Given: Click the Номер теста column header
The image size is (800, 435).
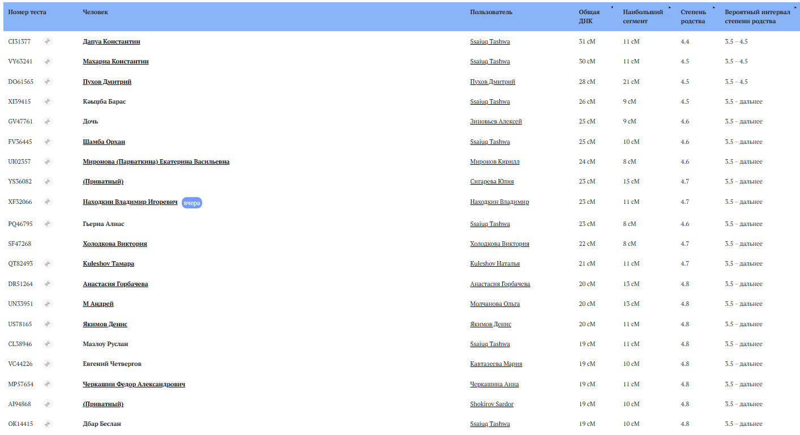Looking at the screenshot, I should click(x=27, y=12).
